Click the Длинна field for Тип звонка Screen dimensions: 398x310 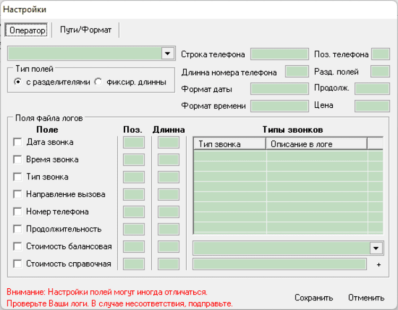[x=168, y=177]
